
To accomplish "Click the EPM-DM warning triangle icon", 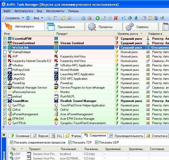I will [10, 118].
